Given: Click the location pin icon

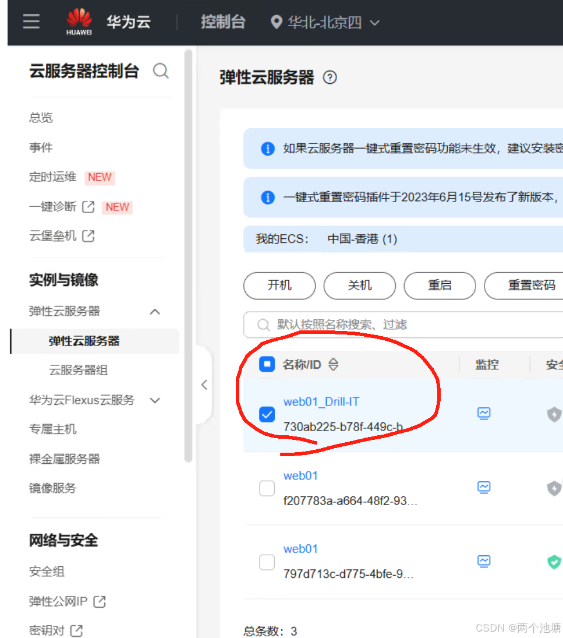Looking at the screenshot, I should coord(277,22).
